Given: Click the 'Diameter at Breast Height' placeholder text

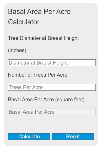Looking at the screenshot, I should [38, 63].
